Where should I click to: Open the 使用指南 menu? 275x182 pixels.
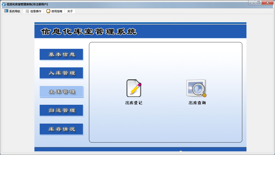pyautogui.click(x=54, y=11)
